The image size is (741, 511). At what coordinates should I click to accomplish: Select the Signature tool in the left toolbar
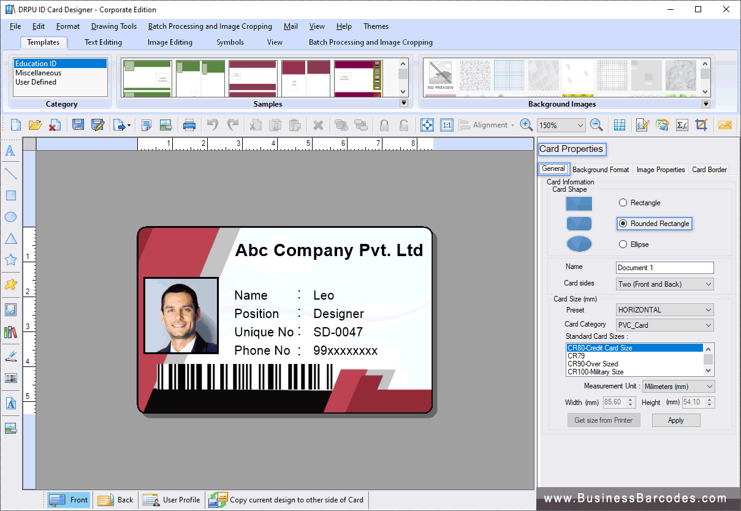coord(10,355)
